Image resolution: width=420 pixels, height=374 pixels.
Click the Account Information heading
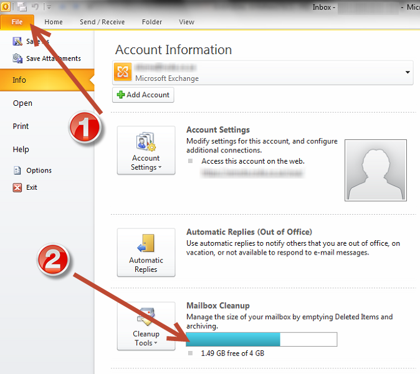click(x=174, y=50)
